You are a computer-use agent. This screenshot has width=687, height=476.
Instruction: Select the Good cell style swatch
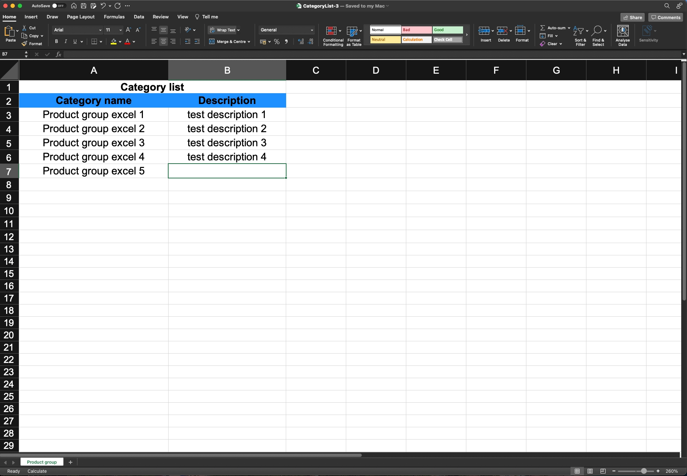[448, 30]
